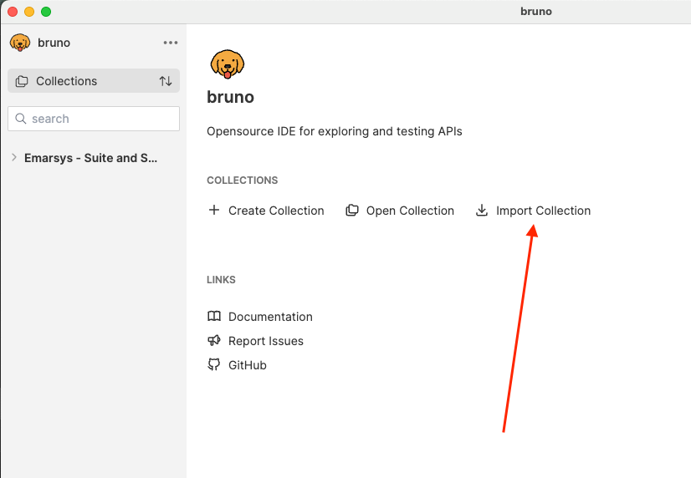Open the GitHub link
Screen dimensions: 691x478
coord(248,365)
